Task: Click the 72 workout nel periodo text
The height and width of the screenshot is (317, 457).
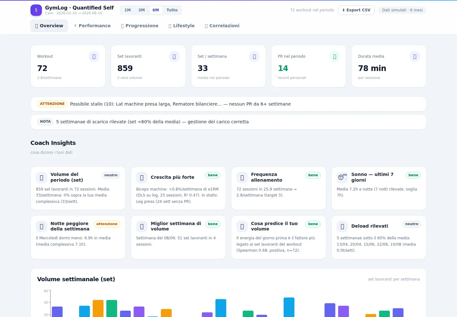Action: click(x=312, y=10)
